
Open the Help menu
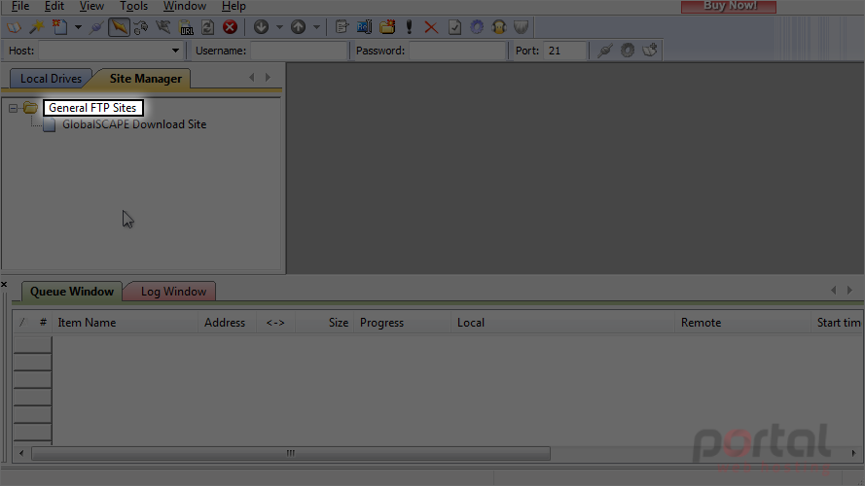pos(234,6)
